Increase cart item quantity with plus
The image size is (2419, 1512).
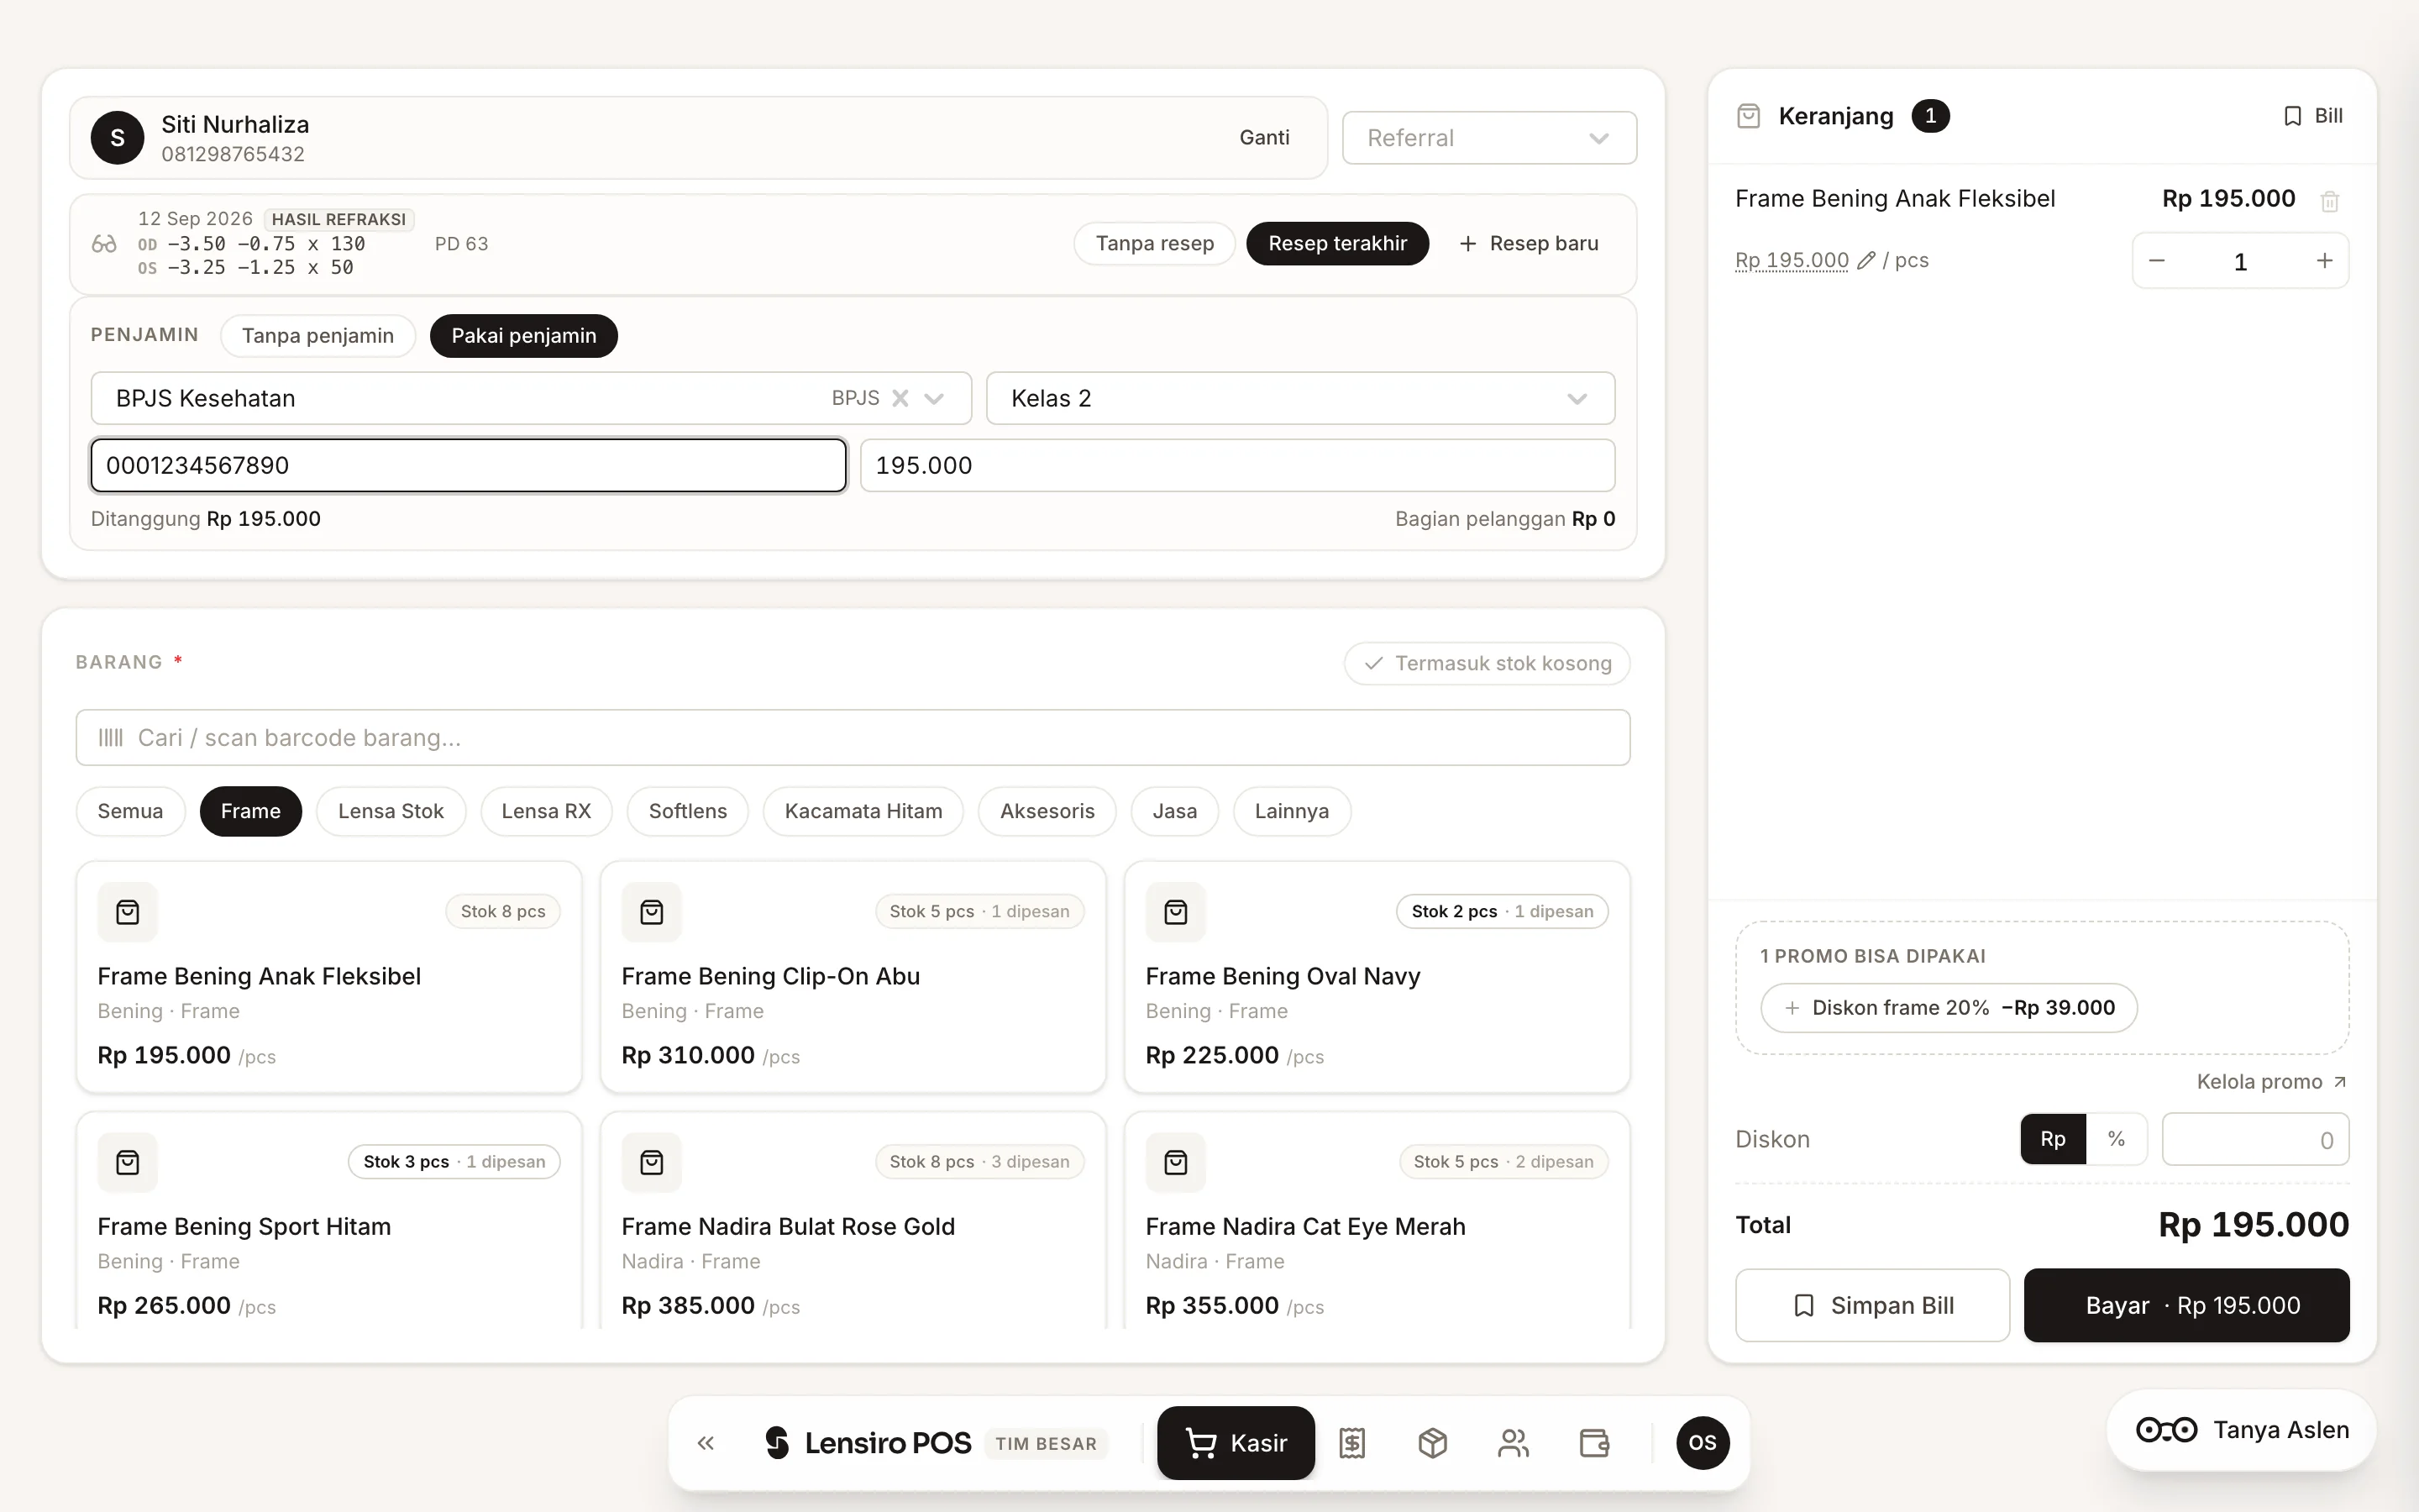(2324, 261)
